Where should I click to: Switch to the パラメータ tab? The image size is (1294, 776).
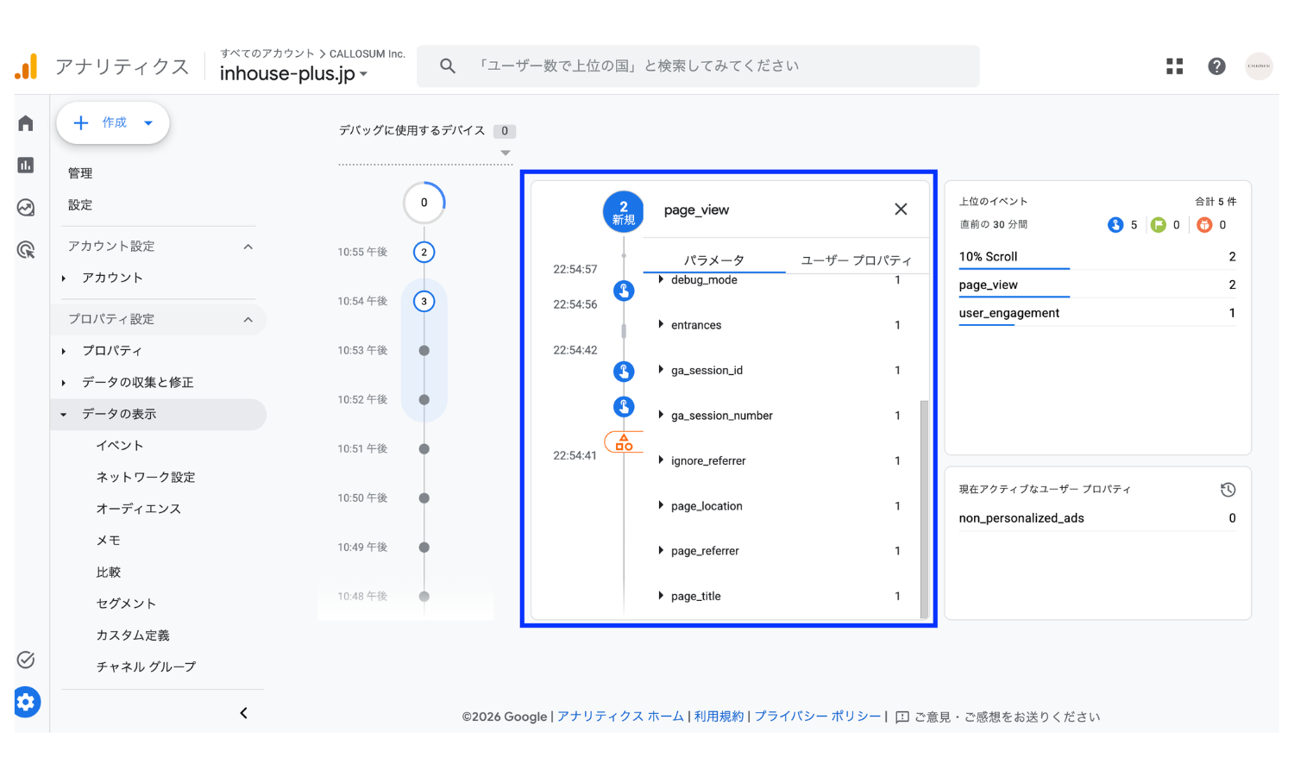tap(714, 260)
